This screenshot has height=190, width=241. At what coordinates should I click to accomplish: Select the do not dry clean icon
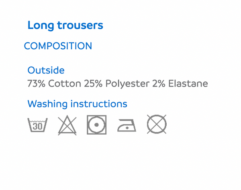click(157, 124)
